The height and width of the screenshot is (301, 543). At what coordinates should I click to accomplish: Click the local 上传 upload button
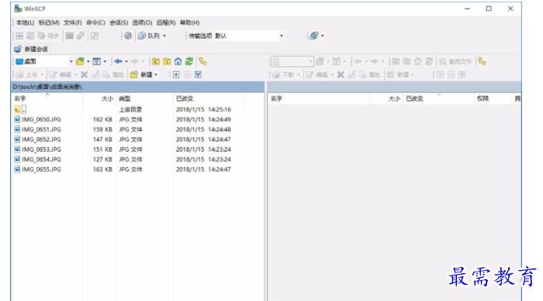tap(27, 74)
